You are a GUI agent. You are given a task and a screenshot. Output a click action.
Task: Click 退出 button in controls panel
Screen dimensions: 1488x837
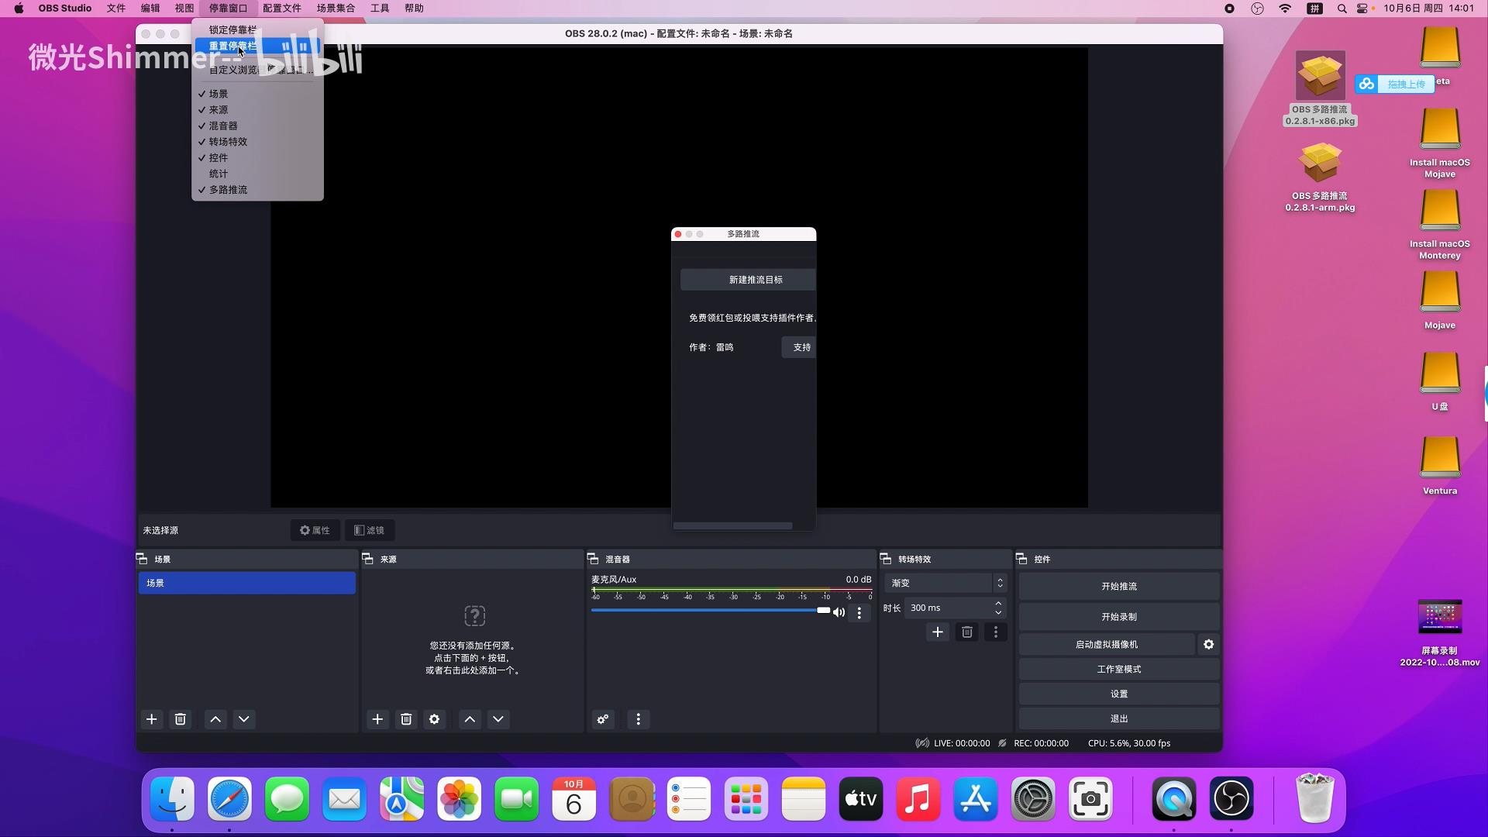click(1119, 719)
